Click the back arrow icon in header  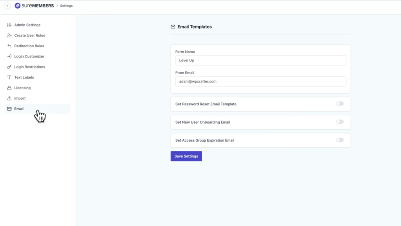tap(7, 6)
